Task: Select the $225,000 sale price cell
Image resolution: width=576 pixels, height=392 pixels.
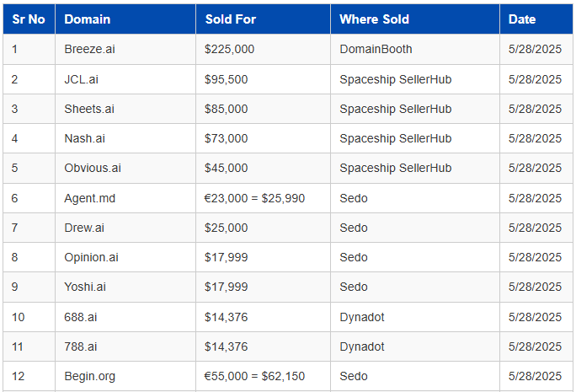Action: [229, 49]
